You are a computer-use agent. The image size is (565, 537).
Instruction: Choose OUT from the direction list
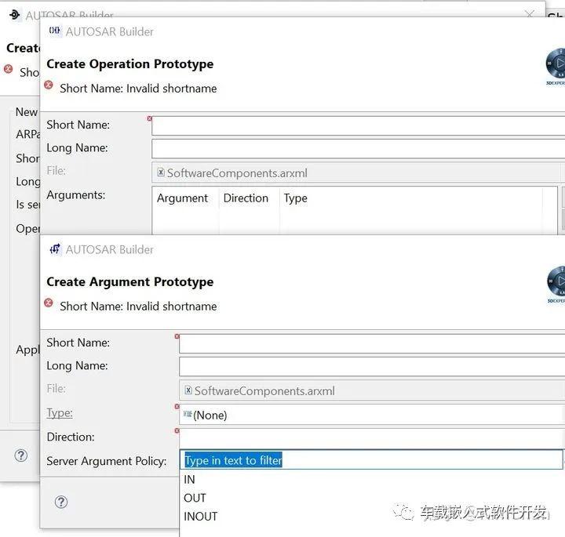point(195,498)
